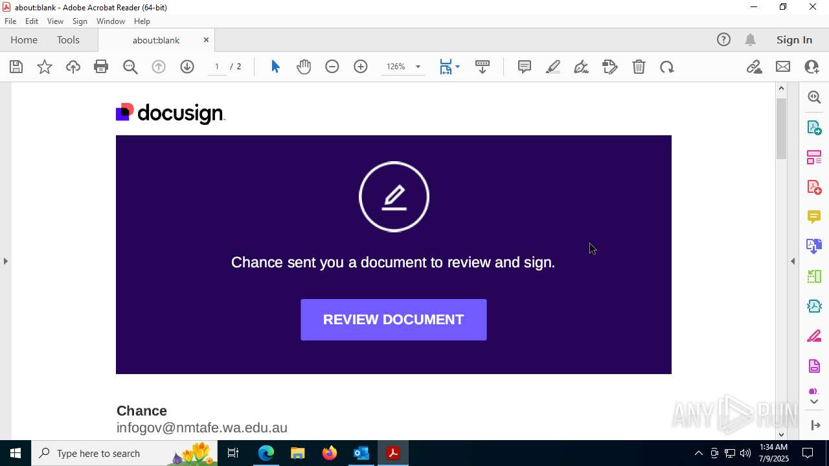Open the Fill & Sign tool in the right pane
Screen dimensions: 829x466
(814, 337)
